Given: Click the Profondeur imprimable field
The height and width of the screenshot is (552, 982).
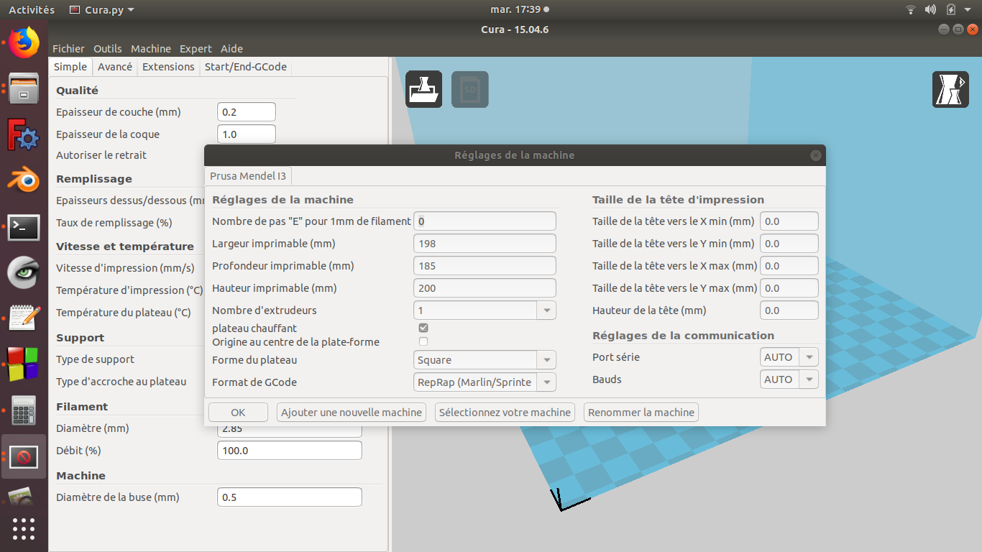Looking at the screenshot, I should pyautogui.click(x=485, y=266).
